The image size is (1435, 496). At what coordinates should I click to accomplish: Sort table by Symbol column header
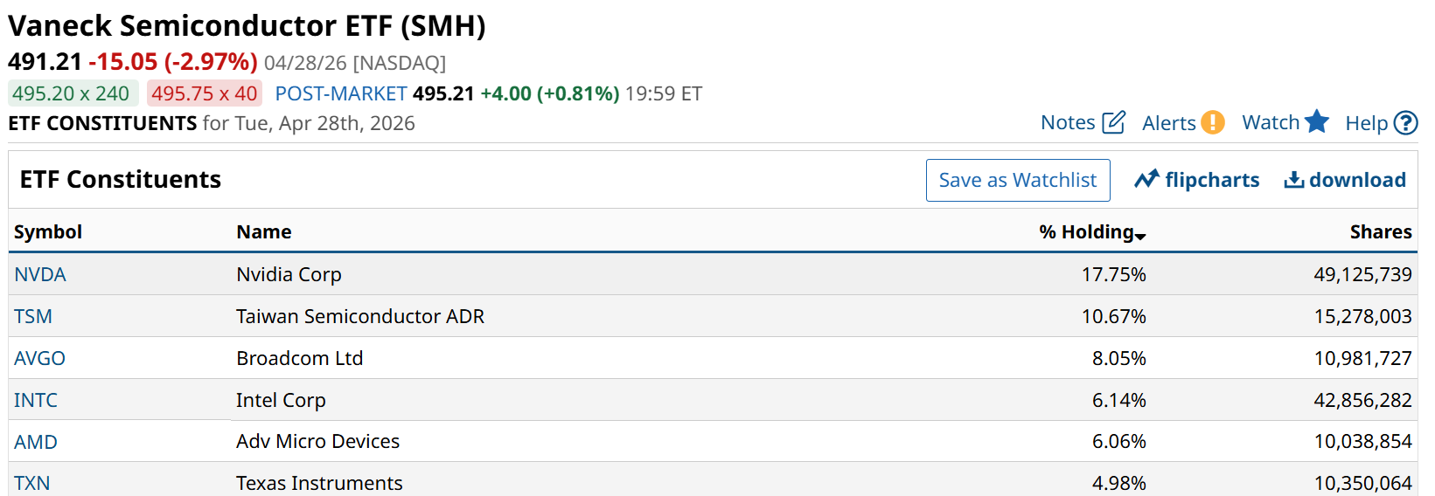pyautogui.click(x=48, y=231)
